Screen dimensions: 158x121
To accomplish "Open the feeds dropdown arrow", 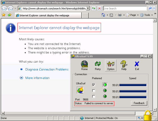I will (x=116, y=15).
